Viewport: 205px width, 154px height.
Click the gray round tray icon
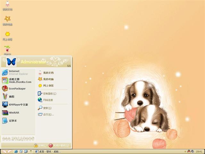click(192, 151)
